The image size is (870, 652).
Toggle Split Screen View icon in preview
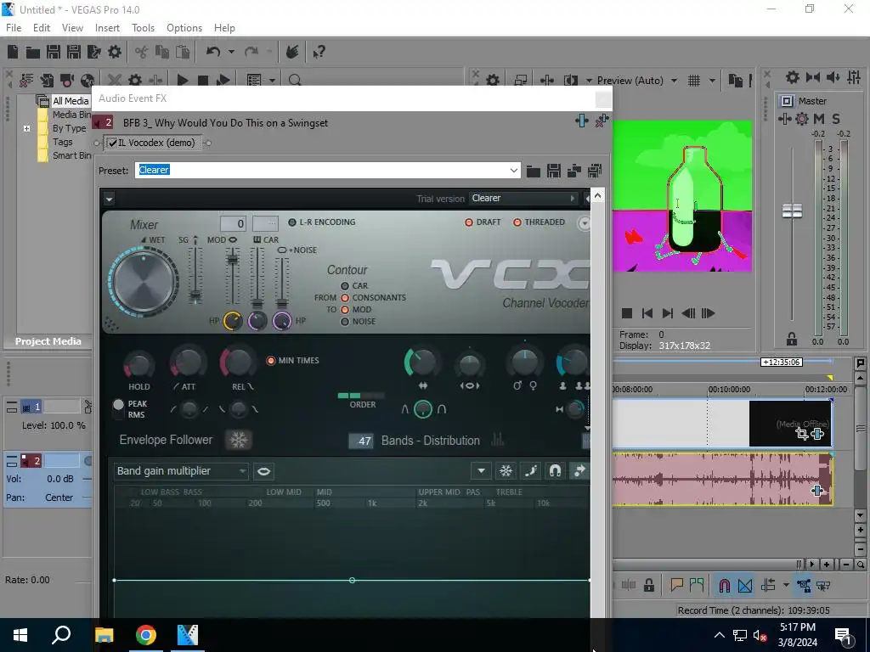pos(570,81)
